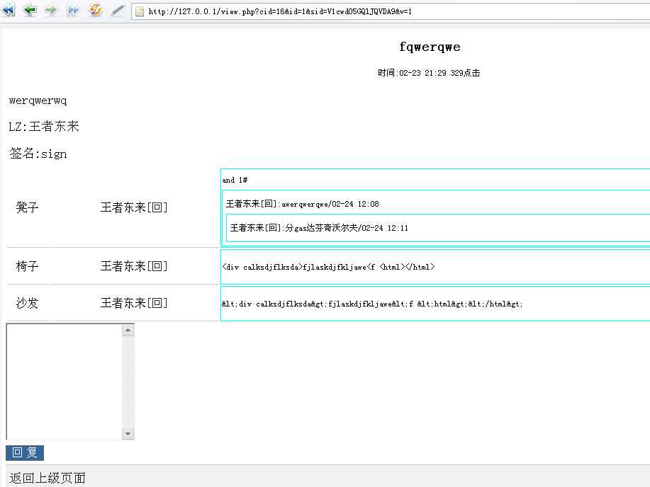Click the orange refresh icon
This screenshot has width=650, height=487.
click(96, 11)
